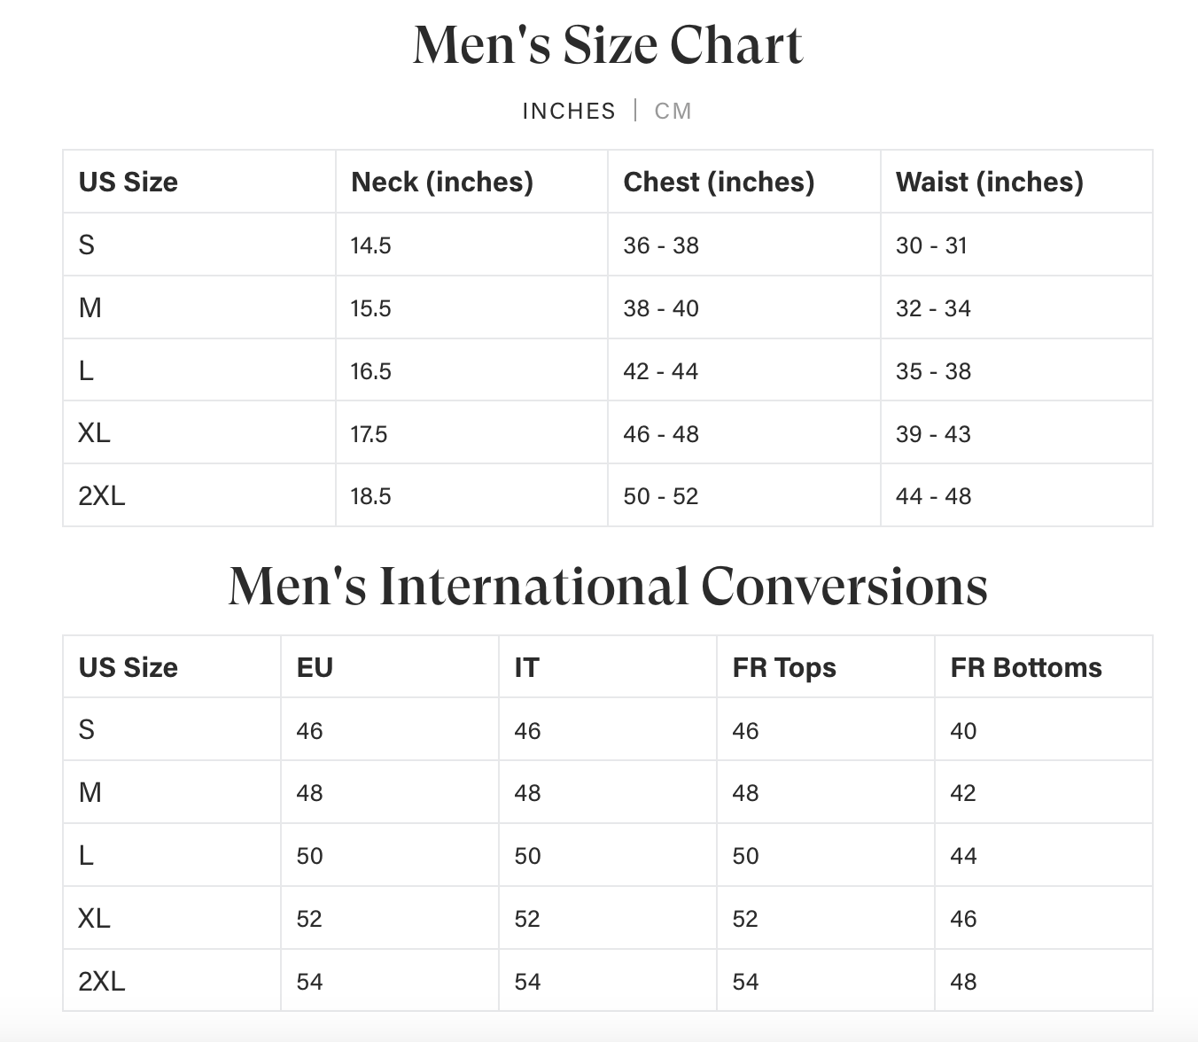Click the Men's International Conversions heading

[608, 587]
